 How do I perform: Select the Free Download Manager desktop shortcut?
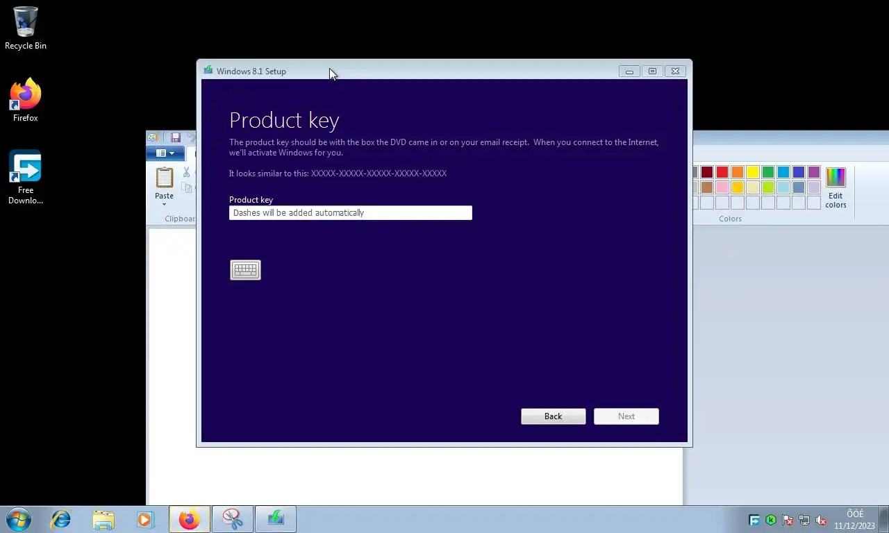[26, 178]
